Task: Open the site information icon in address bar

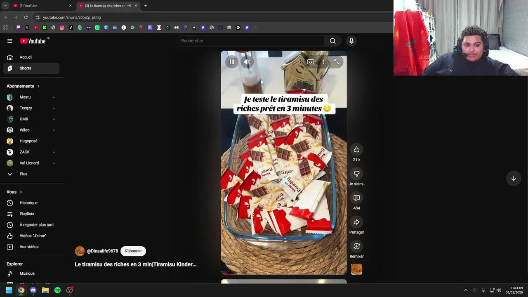Action: [38, 17]
